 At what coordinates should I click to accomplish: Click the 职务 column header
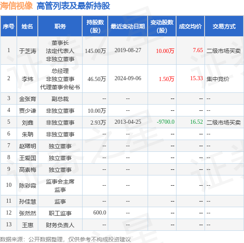pyautogui.click(x=60, y=26)
